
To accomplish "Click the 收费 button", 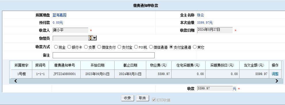I will coord(128,98).
